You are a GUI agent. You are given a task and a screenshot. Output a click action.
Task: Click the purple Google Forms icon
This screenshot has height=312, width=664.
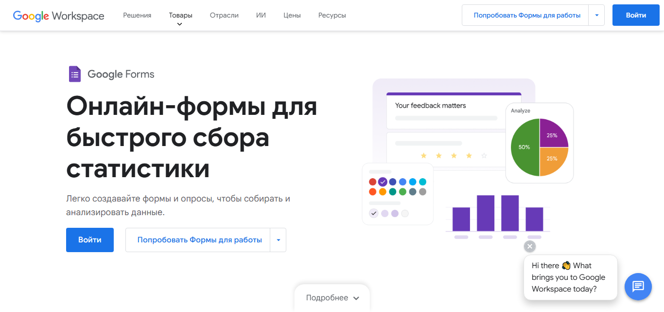pyautogui.click(x=74, y=74)
